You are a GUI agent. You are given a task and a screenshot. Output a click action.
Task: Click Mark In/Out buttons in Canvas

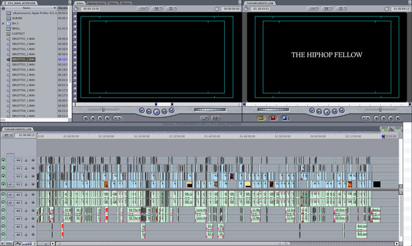(x=366, y=118)
